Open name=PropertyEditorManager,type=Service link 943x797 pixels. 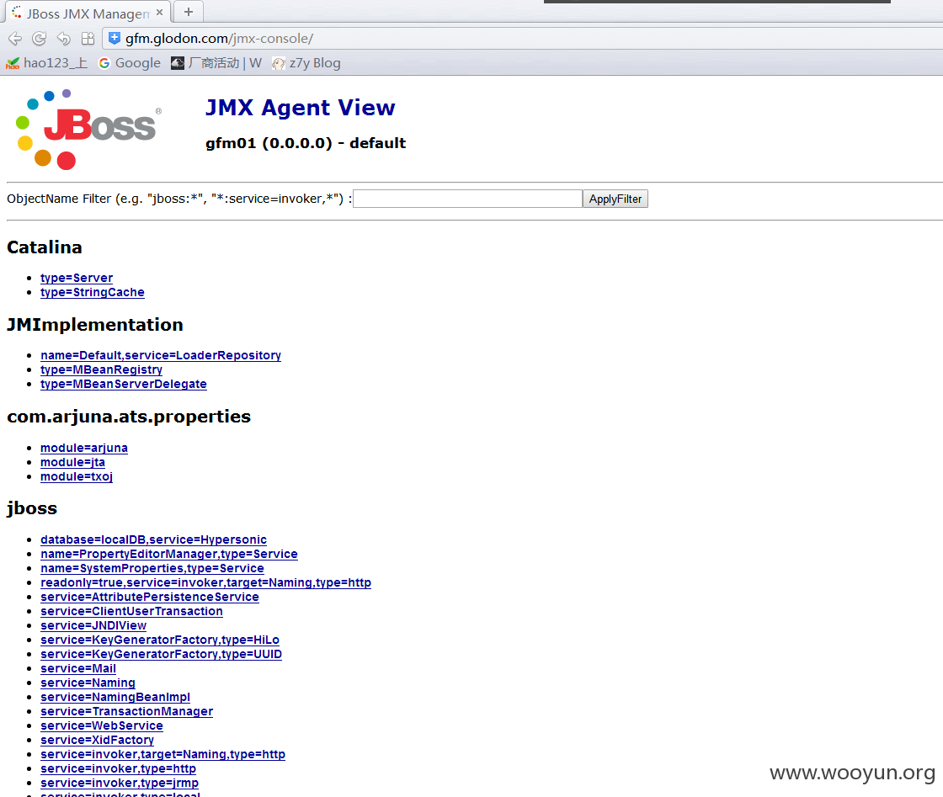point(169,554)
